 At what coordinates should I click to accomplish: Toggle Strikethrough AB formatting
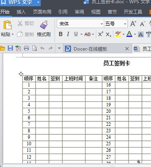click(87, 34)
